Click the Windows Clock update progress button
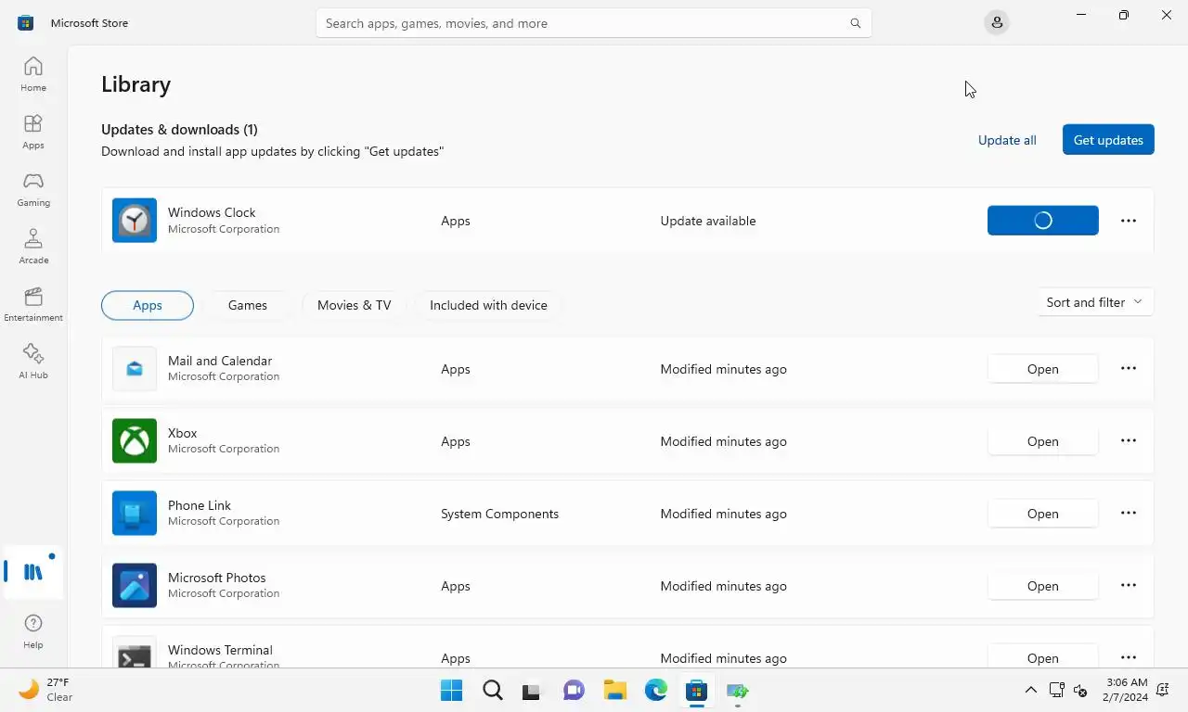Screen dimensions: 1188x712 pyautogui.click(x=1043, y=221)
